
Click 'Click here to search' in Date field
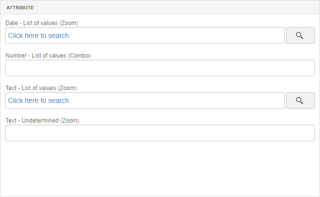[x=38, y=35]
